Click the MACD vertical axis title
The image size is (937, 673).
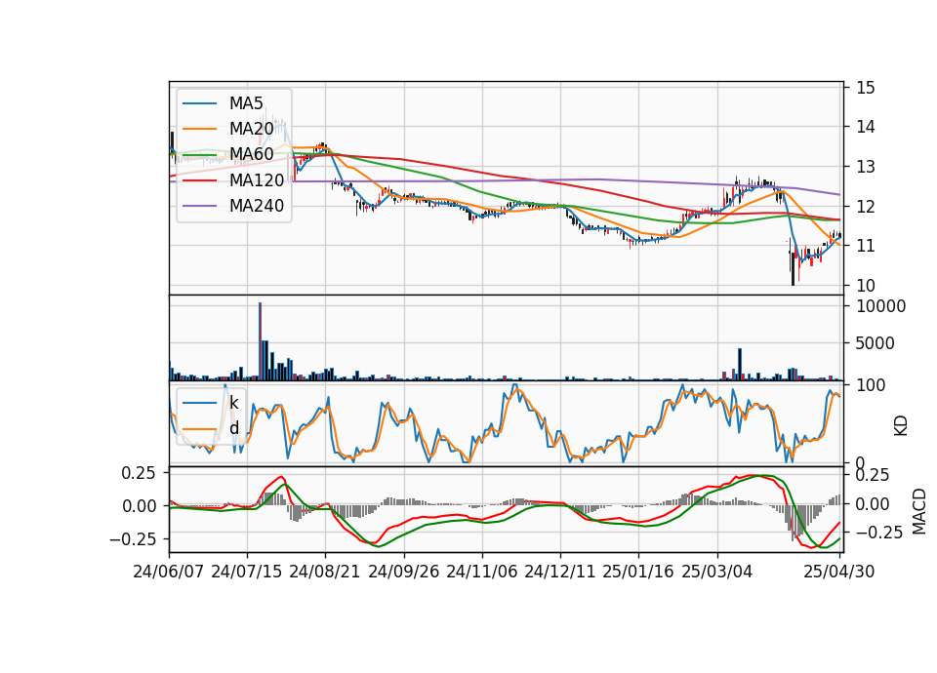[x=919, y=511]
